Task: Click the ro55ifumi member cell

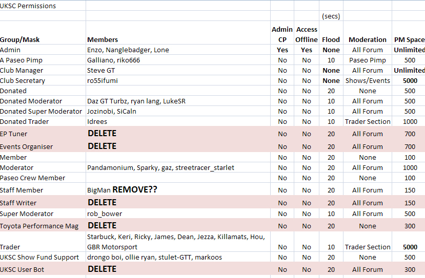Action: 178,81
